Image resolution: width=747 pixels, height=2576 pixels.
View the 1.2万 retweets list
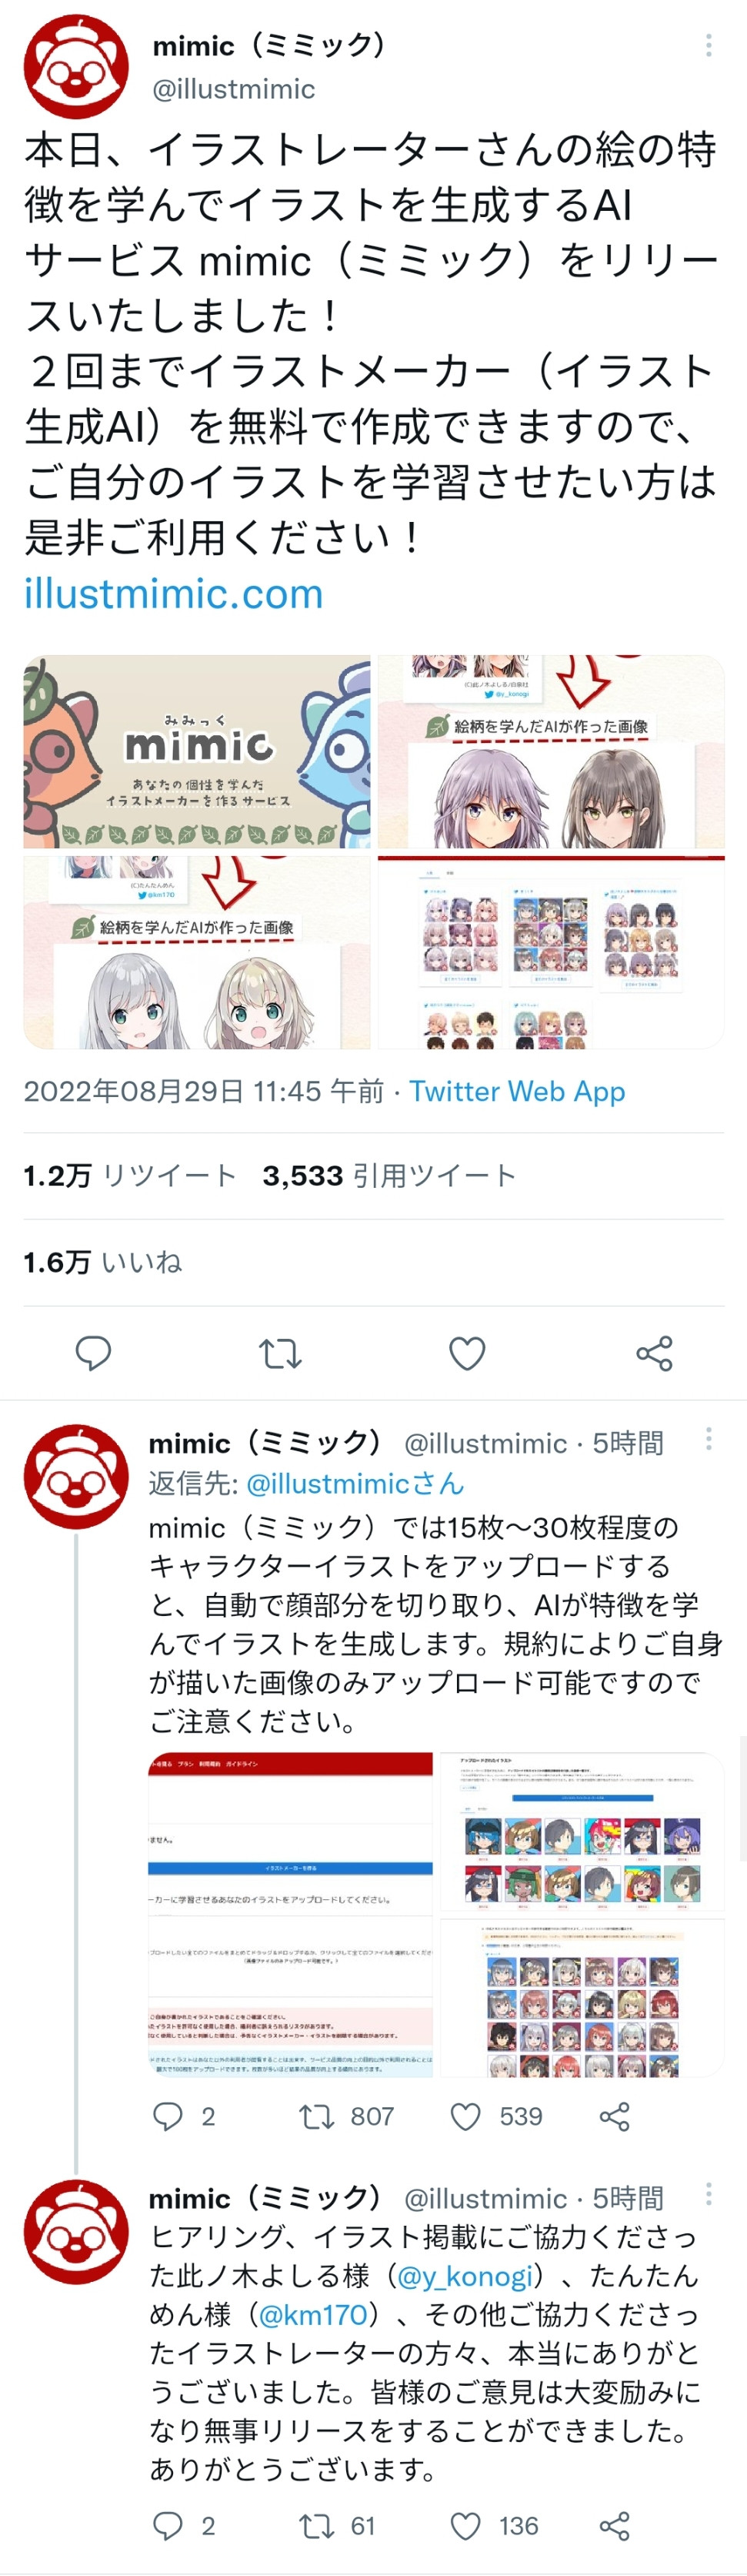130,1175
